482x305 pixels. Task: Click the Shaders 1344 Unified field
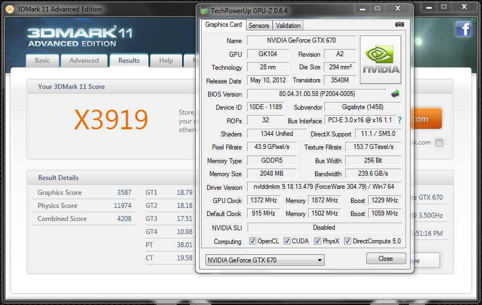click(x=277, y=134)
